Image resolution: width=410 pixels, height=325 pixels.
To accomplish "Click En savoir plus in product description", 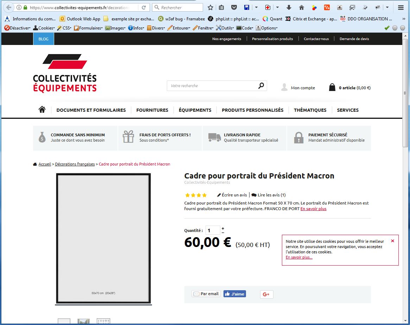I will 313,209.
